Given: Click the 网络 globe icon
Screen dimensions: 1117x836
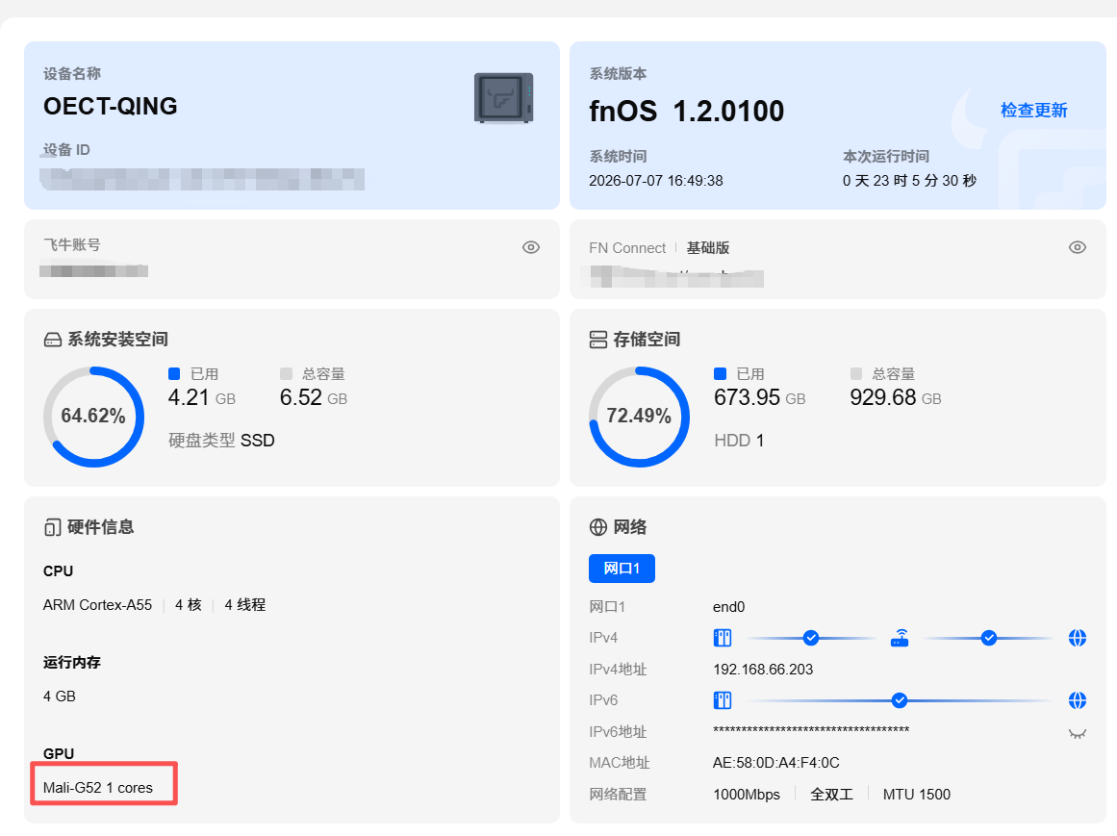Looking at the screenshot, I should pos(598,527).
